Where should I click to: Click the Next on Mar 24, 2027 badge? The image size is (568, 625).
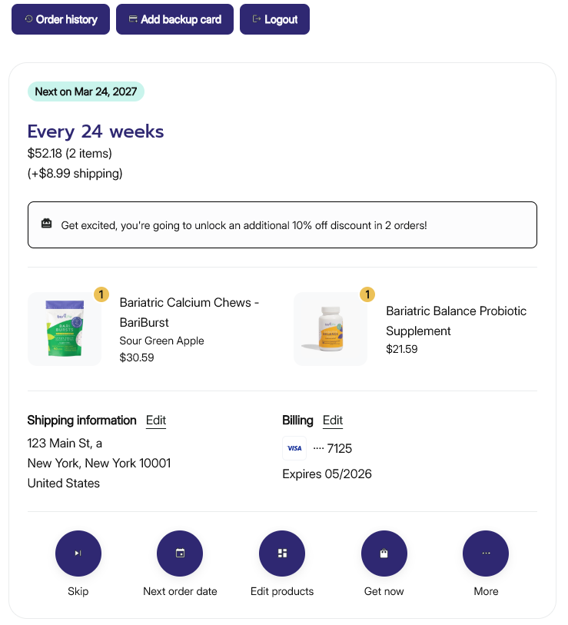[x=86, y=92]
